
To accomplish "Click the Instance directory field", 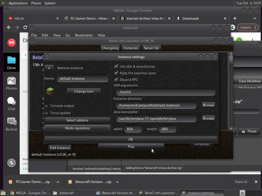I will click(x=156, y=105).
